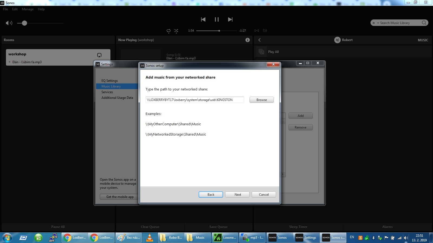Click the networked share path field
The image size is (433, 243).
[195, 100]
